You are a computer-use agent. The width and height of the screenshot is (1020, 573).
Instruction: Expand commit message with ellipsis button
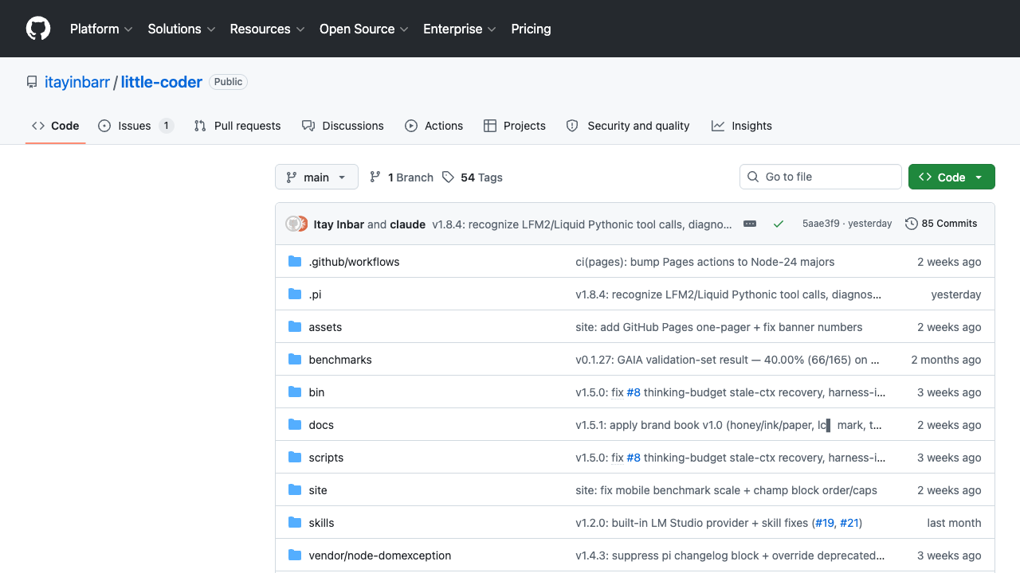750,224
